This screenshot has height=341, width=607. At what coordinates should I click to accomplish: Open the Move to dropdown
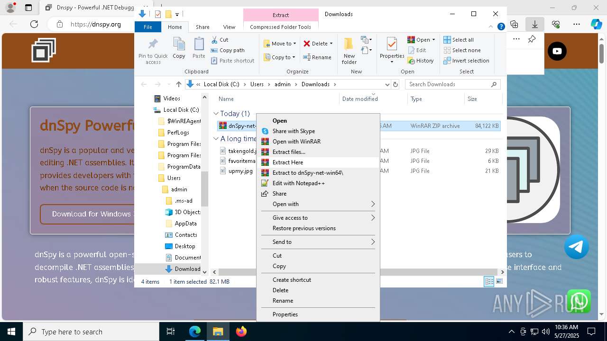(280, 44)
